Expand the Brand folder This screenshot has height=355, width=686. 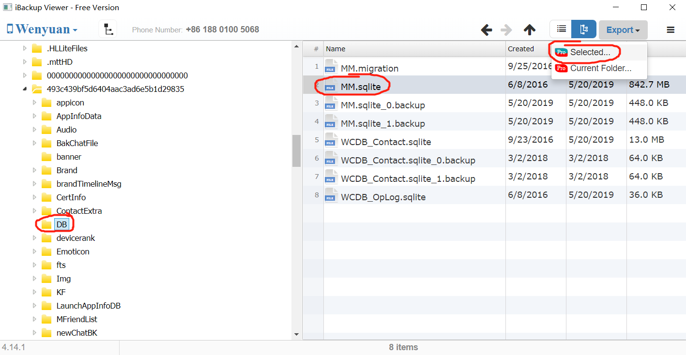point(34,170)
